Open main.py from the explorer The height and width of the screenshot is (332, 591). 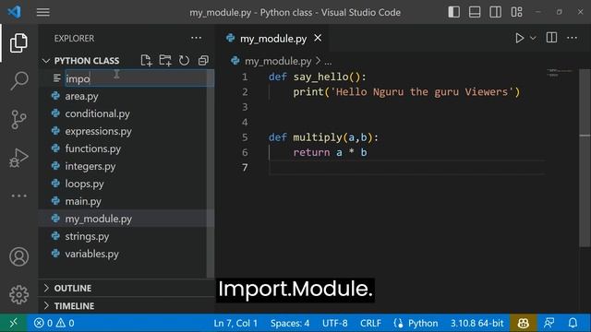click(x=83, y=201)
